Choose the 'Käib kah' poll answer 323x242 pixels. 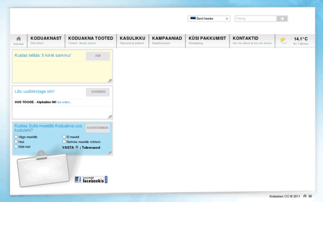click(16, 147)
